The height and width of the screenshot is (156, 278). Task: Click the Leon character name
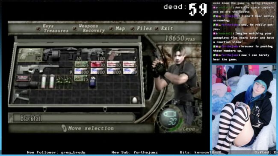(x=189, y=129)
